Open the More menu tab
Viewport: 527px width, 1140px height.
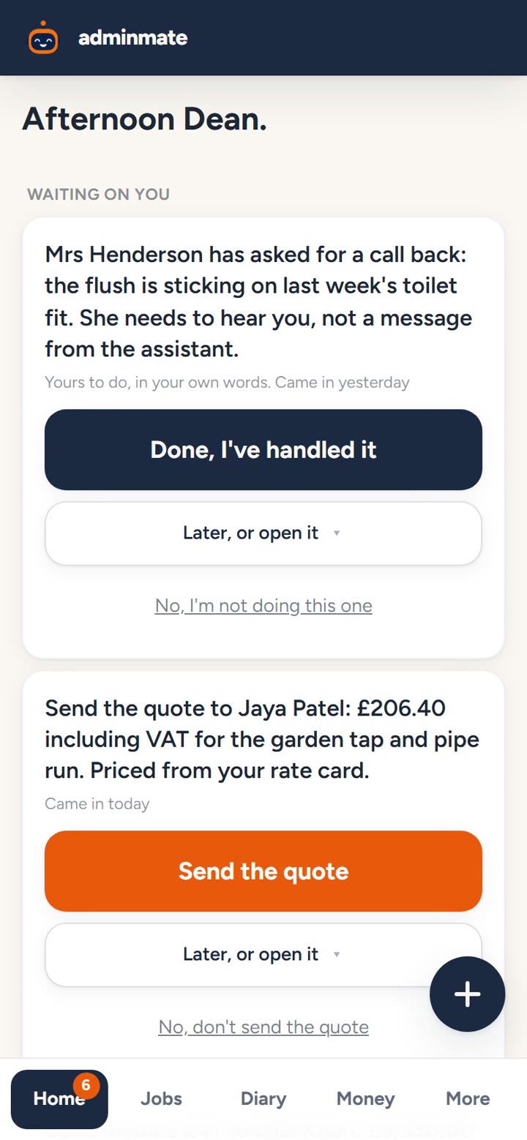pyautogui.click(x=468, y=1099)
